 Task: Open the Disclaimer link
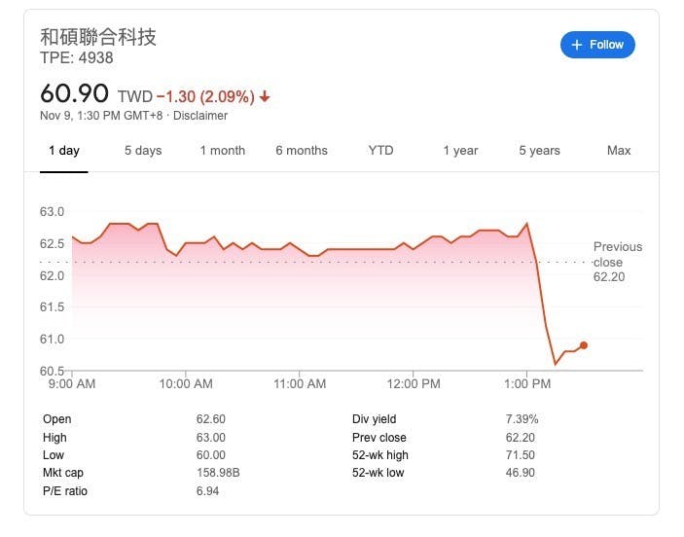200,116
